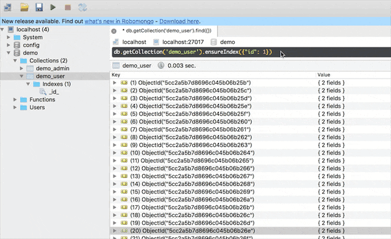Collapse the Indexes (1) folder arrow

coord(28,84)
